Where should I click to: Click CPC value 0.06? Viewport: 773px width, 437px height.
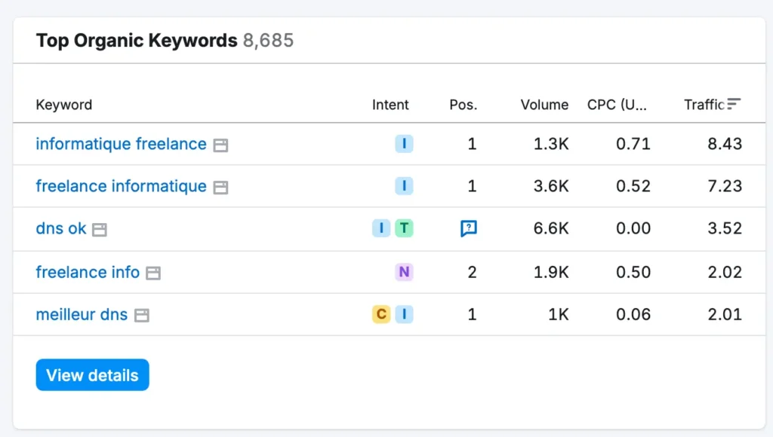tap(633, 314)
